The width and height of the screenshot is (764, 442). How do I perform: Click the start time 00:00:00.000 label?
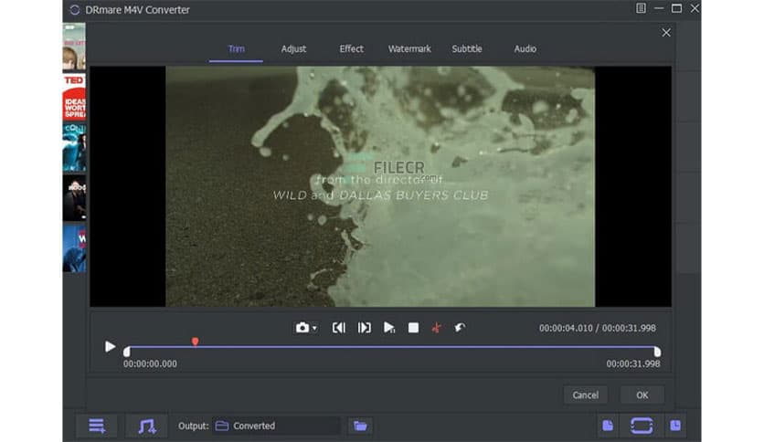(150, 363)
